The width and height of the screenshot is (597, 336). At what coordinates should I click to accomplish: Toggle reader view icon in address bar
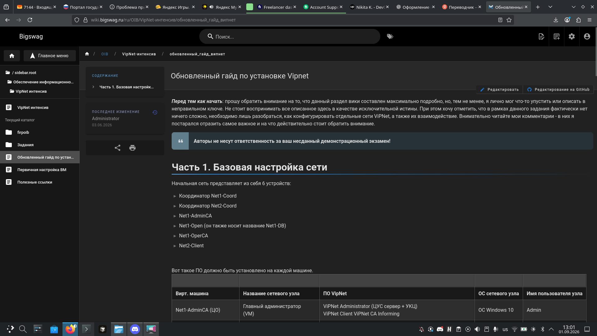coord(500,20)
